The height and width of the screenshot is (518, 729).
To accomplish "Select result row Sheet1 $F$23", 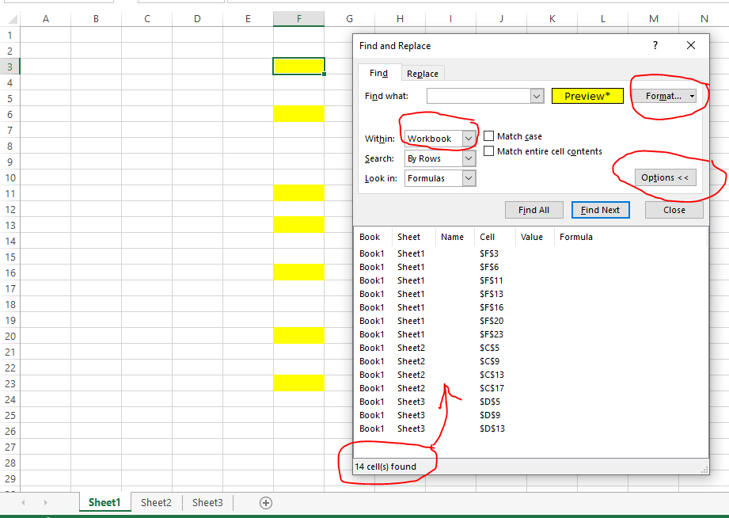I will [531, 334].
